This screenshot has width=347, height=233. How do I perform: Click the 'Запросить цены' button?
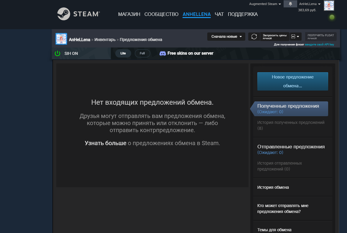tap(275, 37)
